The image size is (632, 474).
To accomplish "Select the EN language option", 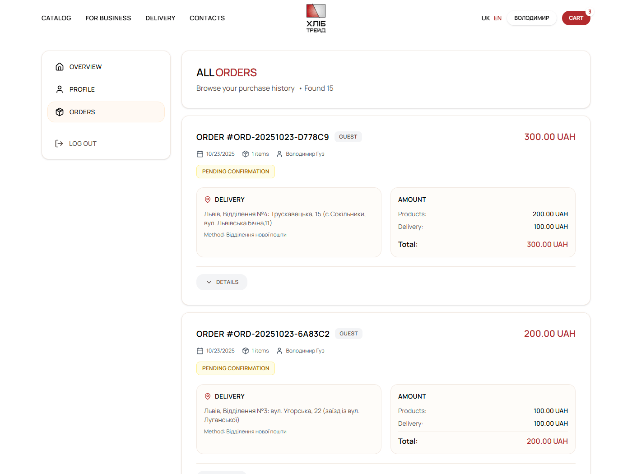I will tap(497, 18).
